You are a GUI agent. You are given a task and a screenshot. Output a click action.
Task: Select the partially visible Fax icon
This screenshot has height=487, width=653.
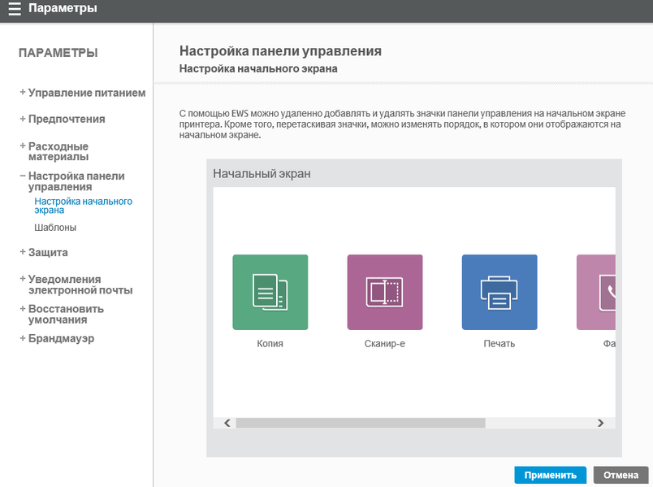point(596,292)
